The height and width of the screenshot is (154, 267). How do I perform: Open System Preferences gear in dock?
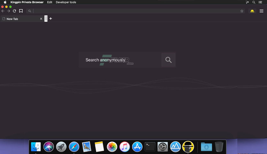pos(163,147)
